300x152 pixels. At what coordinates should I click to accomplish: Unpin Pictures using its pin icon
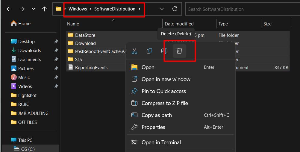tap(56, 68)
